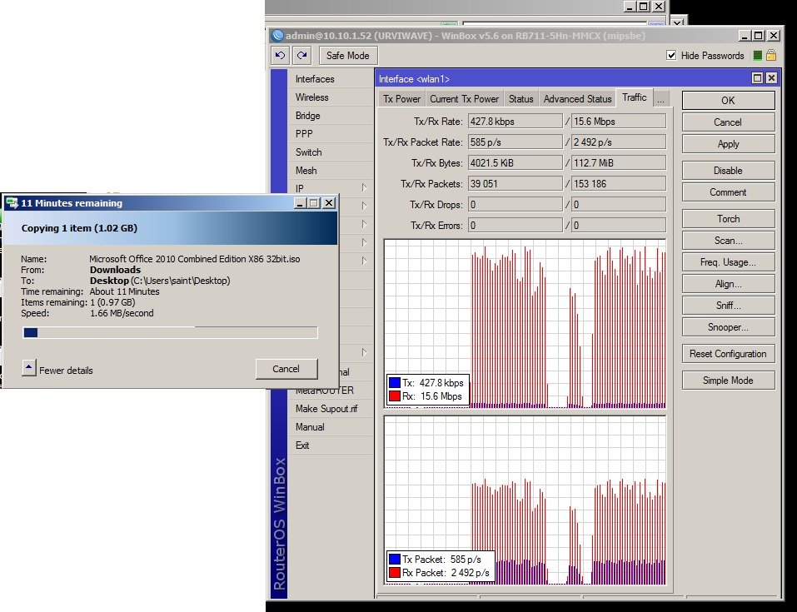The height and width of the screenshot is (612, 797).
Task: Click the blue Tx legend square
Action: (x=395, y=382)
